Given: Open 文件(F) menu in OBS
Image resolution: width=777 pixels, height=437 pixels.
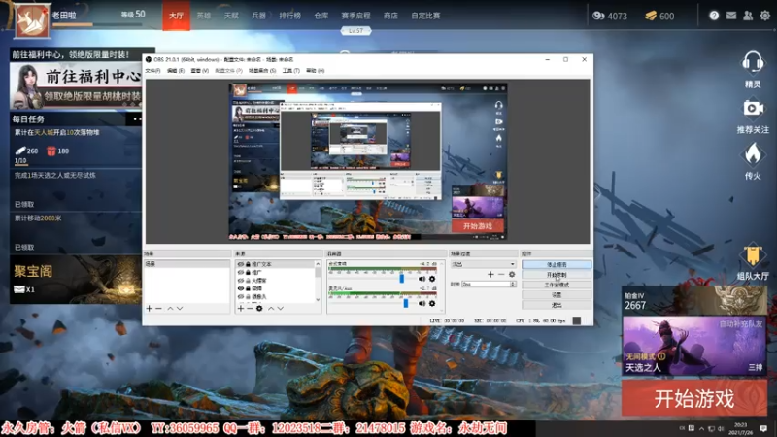Looking at the screenshot, I should click(152, 71).
